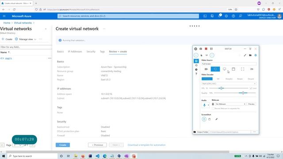Screen dimensions: 283x159
Task: Toggle the cursor overlay circle icon
Action: click(196, 55)
